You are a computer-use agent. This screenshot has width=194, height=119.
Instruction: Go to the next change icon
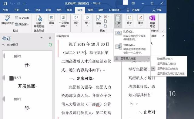[105, 26]
